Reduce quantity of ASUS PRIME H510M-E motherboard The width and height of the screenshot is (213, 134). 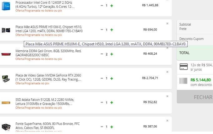(x=102, y=30)
